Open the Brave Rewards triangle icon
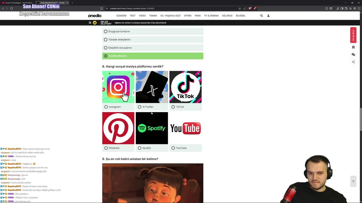 point(255,8)
